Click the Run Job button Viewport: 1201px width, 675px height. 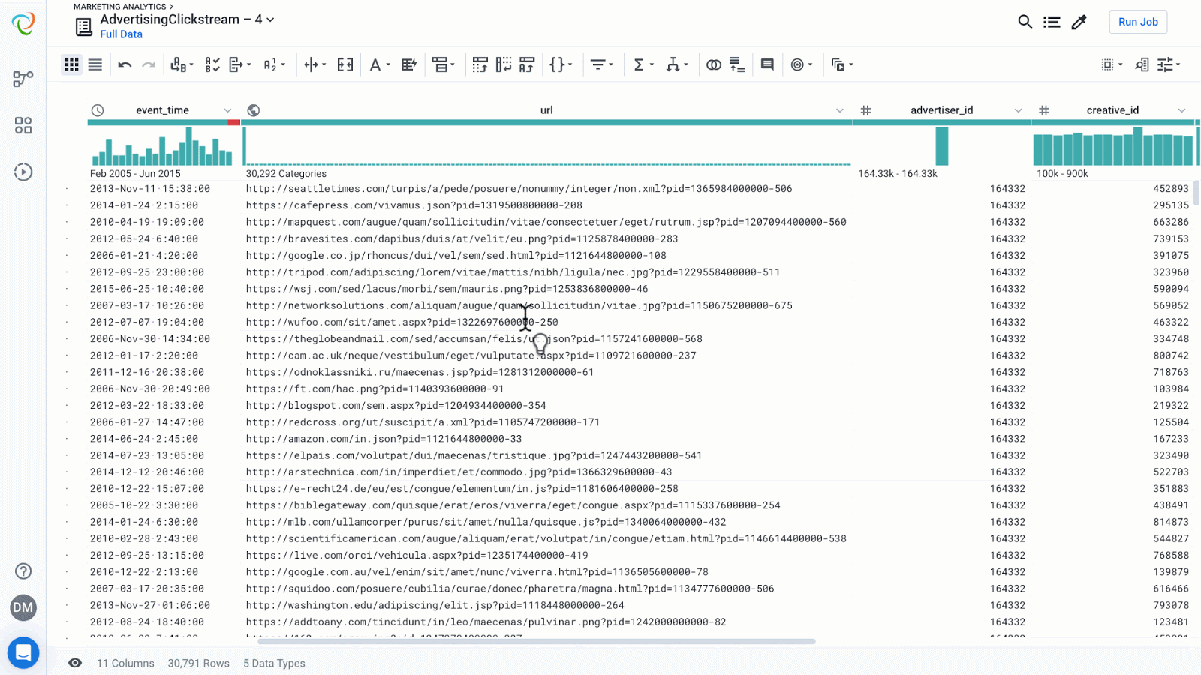point(1138,22)
